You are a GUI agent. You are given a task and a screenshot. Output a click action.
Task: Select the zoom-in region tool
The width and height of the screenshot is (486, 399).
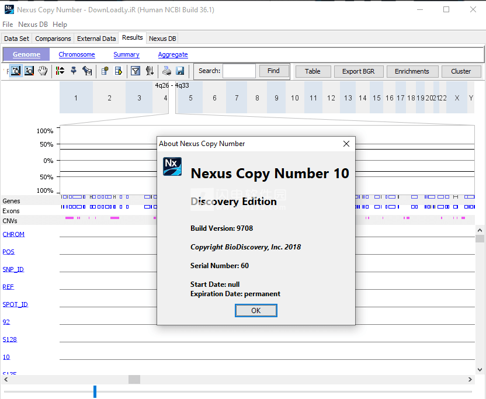click(16, 71)
